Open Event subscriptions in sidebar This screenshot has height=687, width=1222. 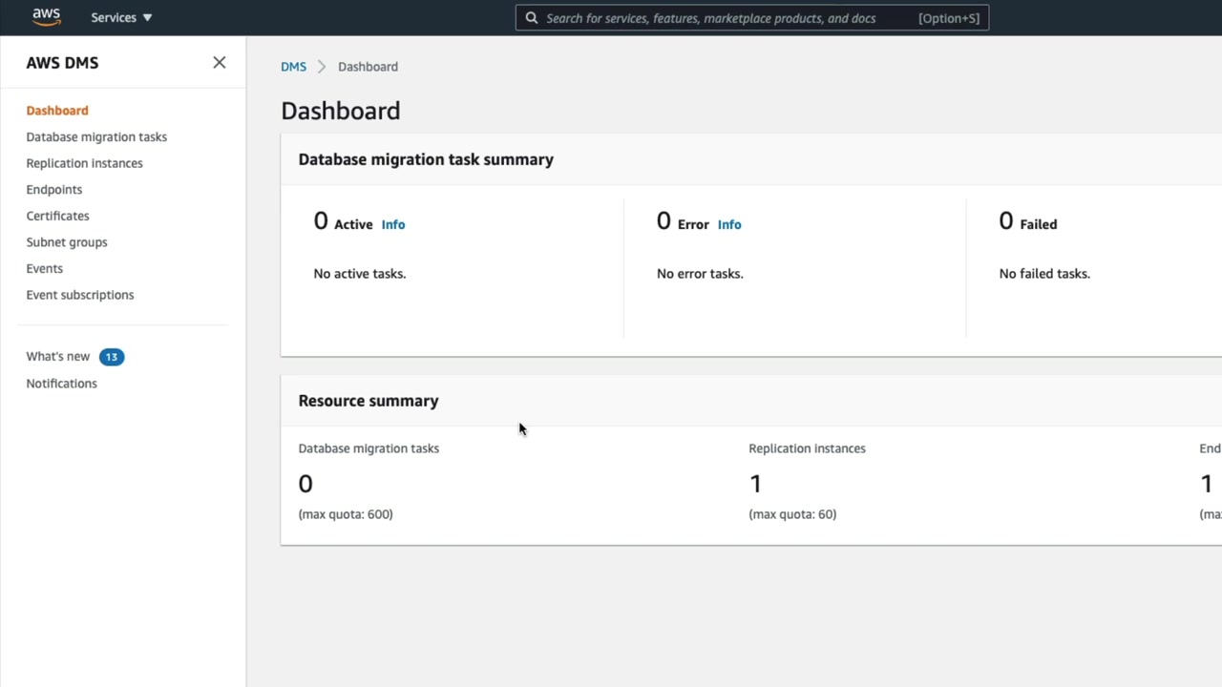click(80, 295)
